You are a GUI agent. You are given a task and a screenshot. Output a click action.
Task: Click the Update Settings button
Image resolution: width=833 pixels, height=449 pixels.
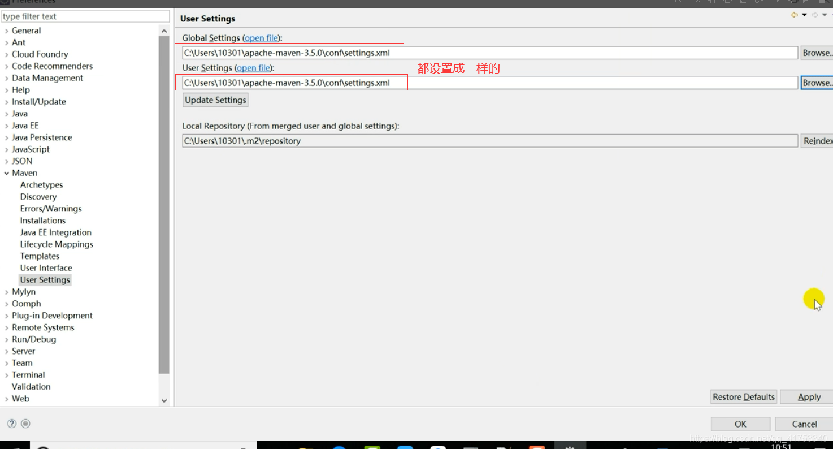pyautogui.click(x=216, y=100)
